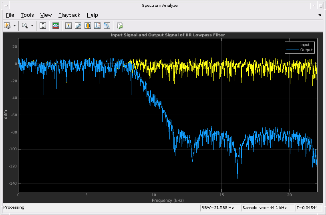Image resolution: width=326 pixels, height=215 pixels.
Task: Toggle Output trace visibility in legend
Action: point(306,50)
